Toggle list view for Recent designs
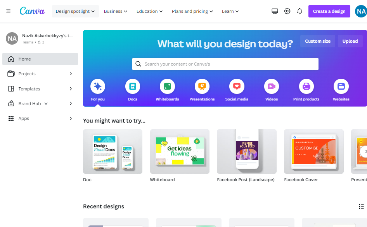 click(x=361, y=206)
